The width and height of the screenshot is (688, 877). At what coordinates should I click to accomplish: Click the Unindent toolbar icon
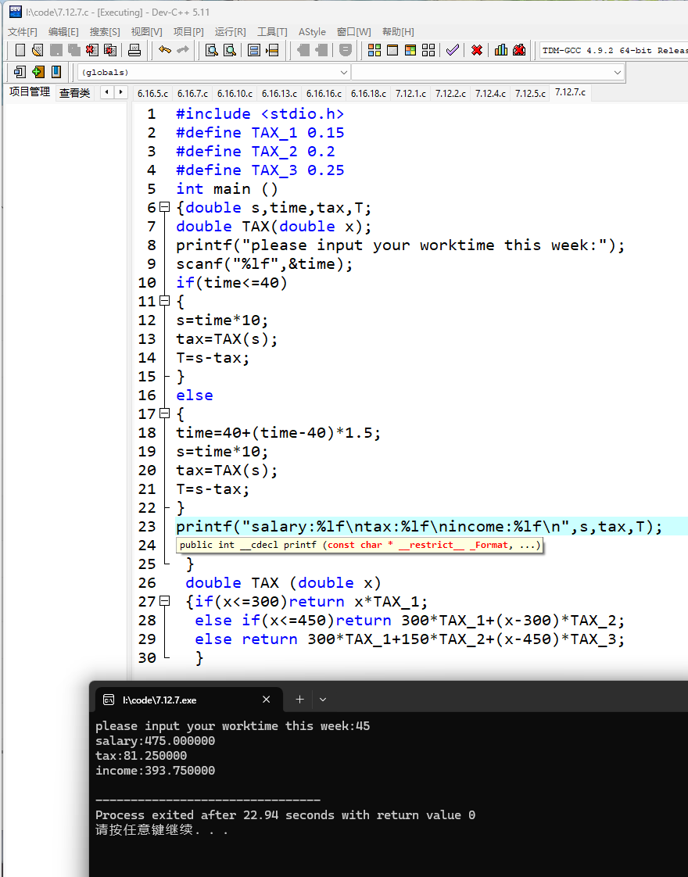[321, 50]
